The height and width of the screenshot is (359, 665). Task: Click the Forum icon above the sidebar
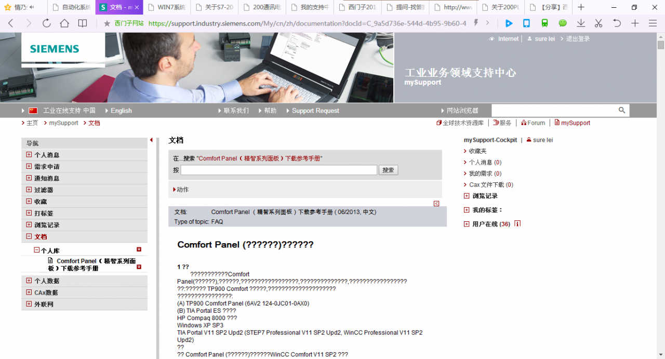[524, 123]
